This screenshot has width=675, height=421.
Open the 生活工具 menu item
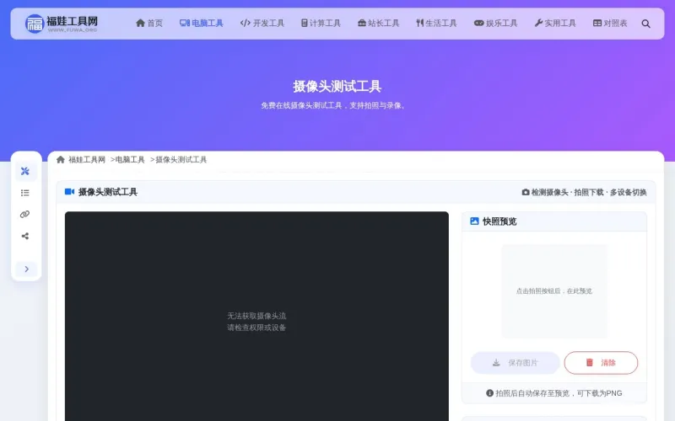click(436, 24)
